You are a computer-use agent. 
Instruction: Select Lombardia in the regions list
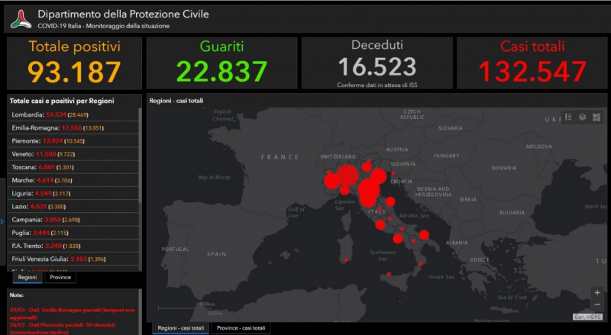46,114
